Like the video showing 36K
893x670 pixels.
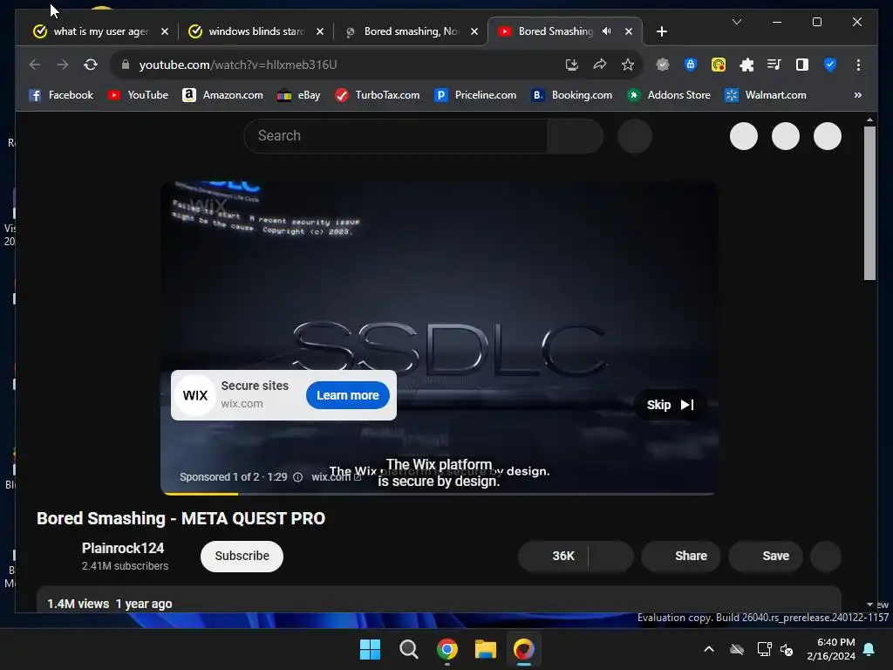(x=554, y=556)
